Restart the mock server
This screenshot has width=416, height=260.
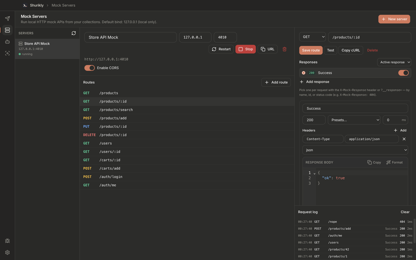point(221,49)
